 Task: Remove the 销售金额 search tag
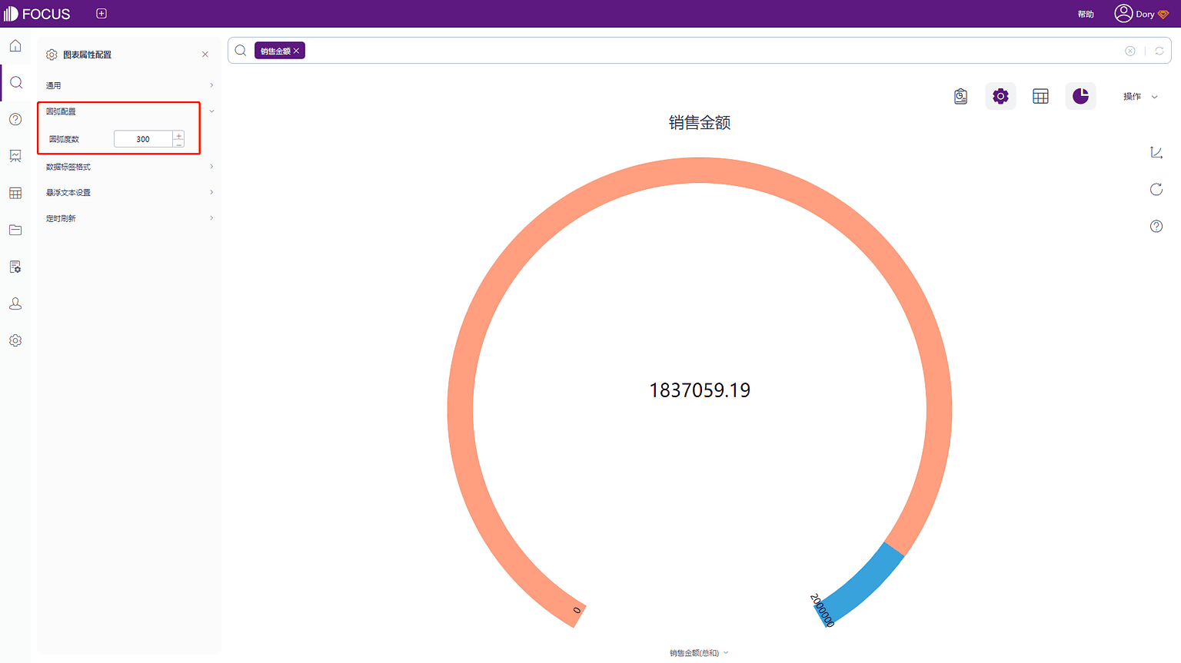[x=297, y=51]
